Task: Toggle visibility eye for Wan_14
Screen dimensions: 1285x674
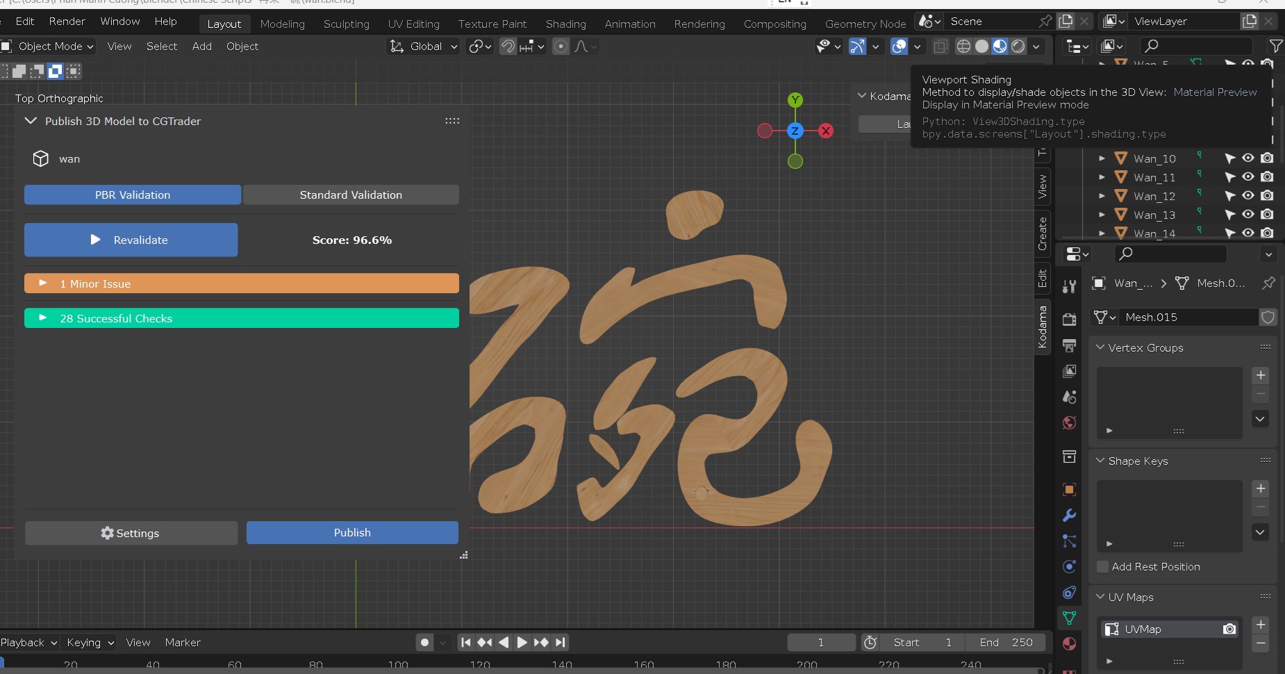Action: click(x=1248, y=233)
